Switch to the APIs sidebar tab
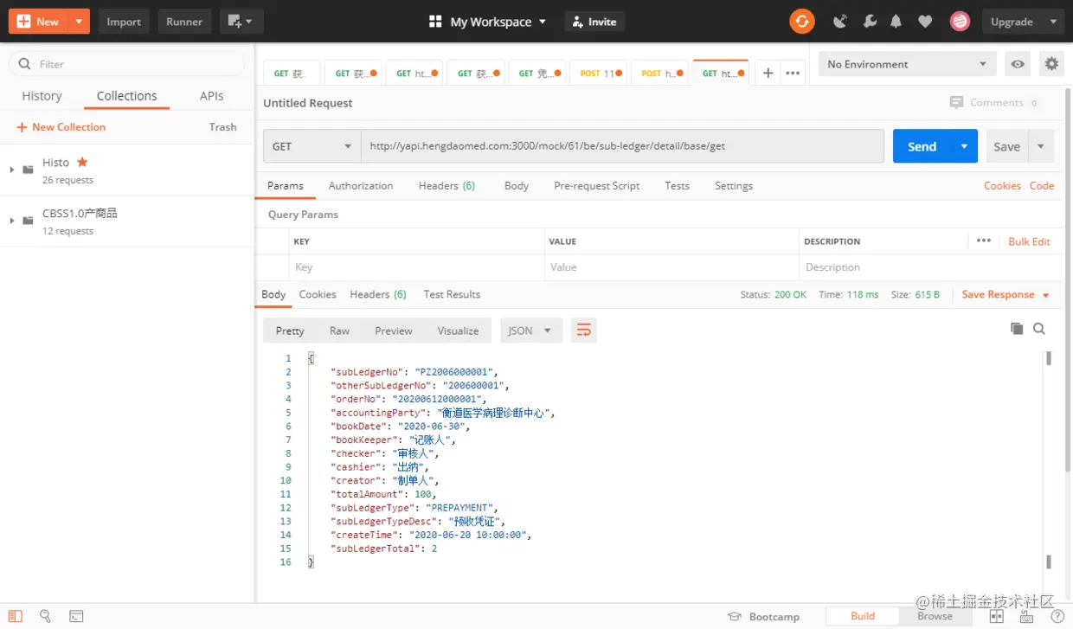1073x629 pixels. [x=212, y=96]
